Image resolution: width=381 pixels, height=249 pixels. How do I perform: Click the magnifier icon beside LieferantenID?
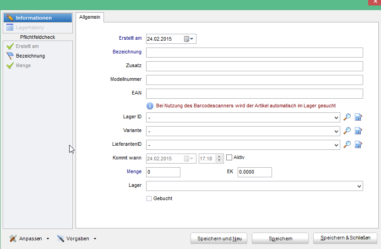point(347,145)
